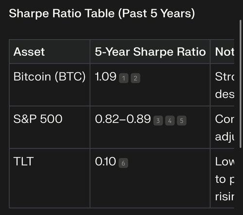Image resolution: width=243 pixels, height=215 pixels.
Task: Click the truncated note in the S&P 500 row
Action: tap(225, 128)
